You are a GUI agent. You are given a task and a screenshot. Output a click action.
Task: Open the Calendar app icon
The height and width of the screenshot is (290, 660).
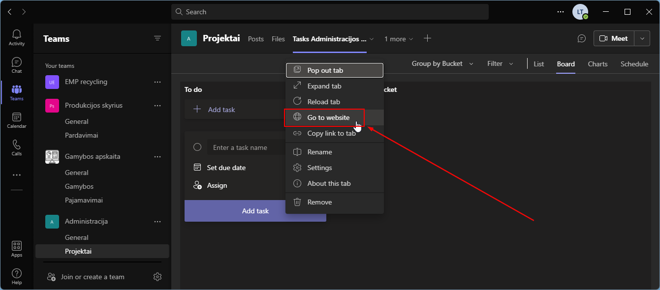click(x=16, y=119)
